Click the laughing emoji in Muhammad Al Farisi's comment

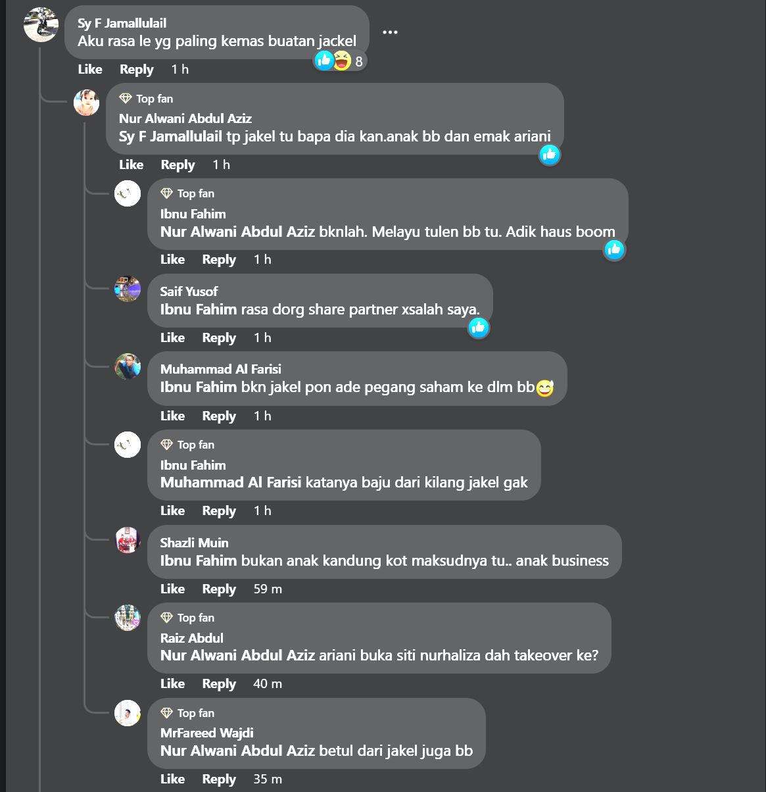click(545, 388)
